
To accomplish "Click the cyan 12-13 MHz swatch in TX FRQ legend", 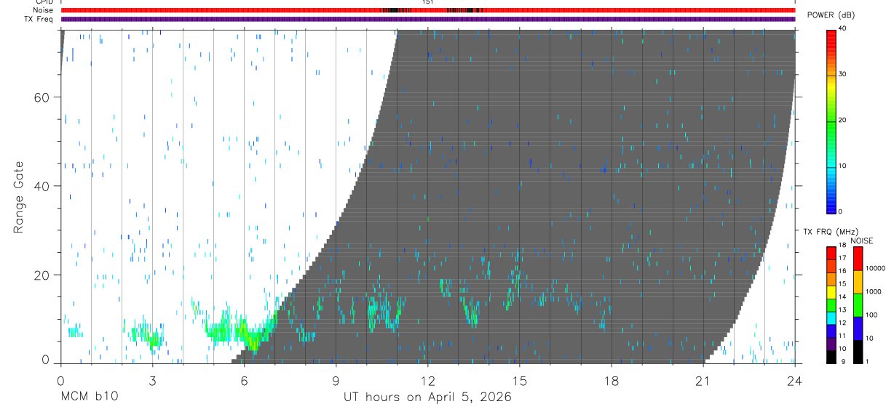I will point(831,318).
